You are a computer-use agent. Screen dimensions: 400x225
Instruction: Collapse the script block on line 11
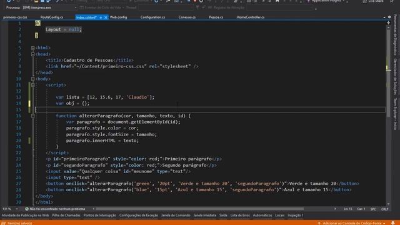pos(32,85)
